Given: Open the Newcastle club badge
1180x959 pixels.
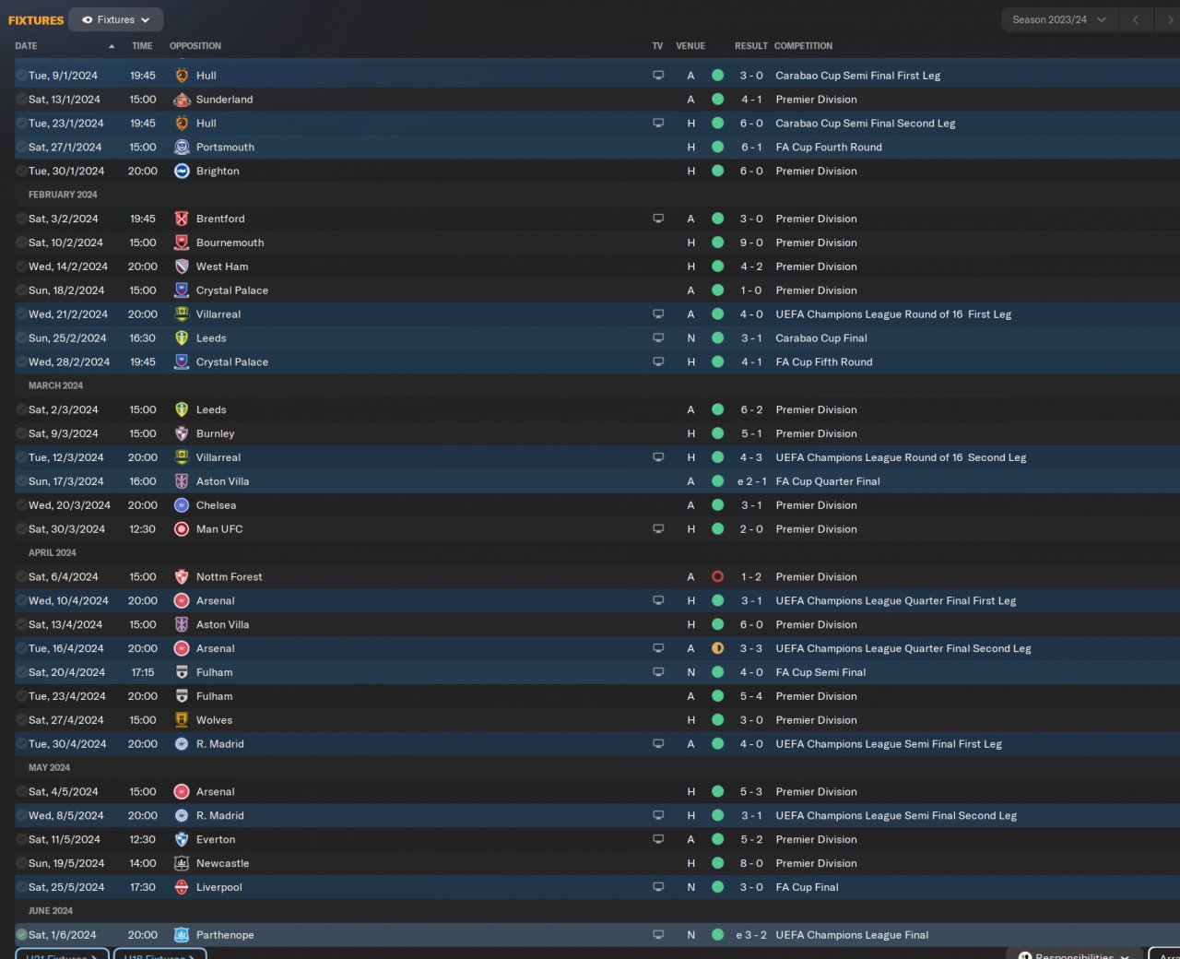Looking at the screenshot, I should coord(182,864).
